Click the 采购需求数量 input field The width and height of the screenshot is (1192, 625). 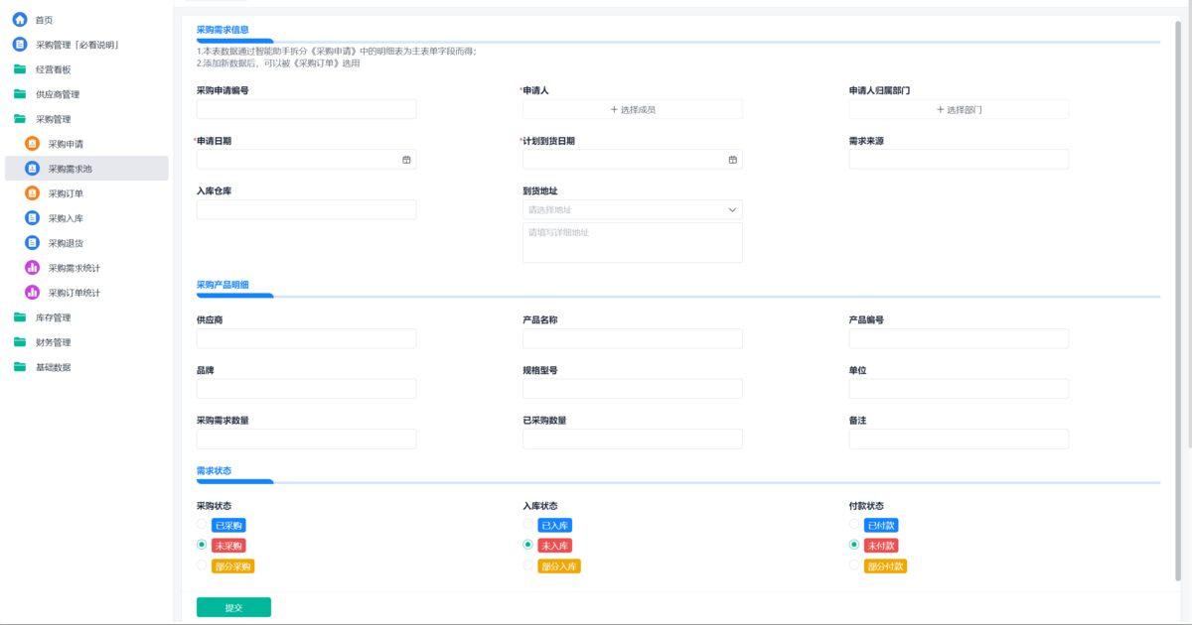click(x=307, y=438)
